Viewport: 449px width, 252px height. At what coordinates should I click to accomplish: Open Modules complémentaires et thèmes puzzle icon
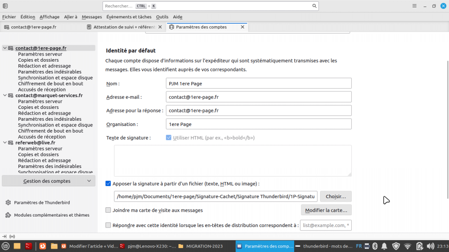[x=8, y=215]
